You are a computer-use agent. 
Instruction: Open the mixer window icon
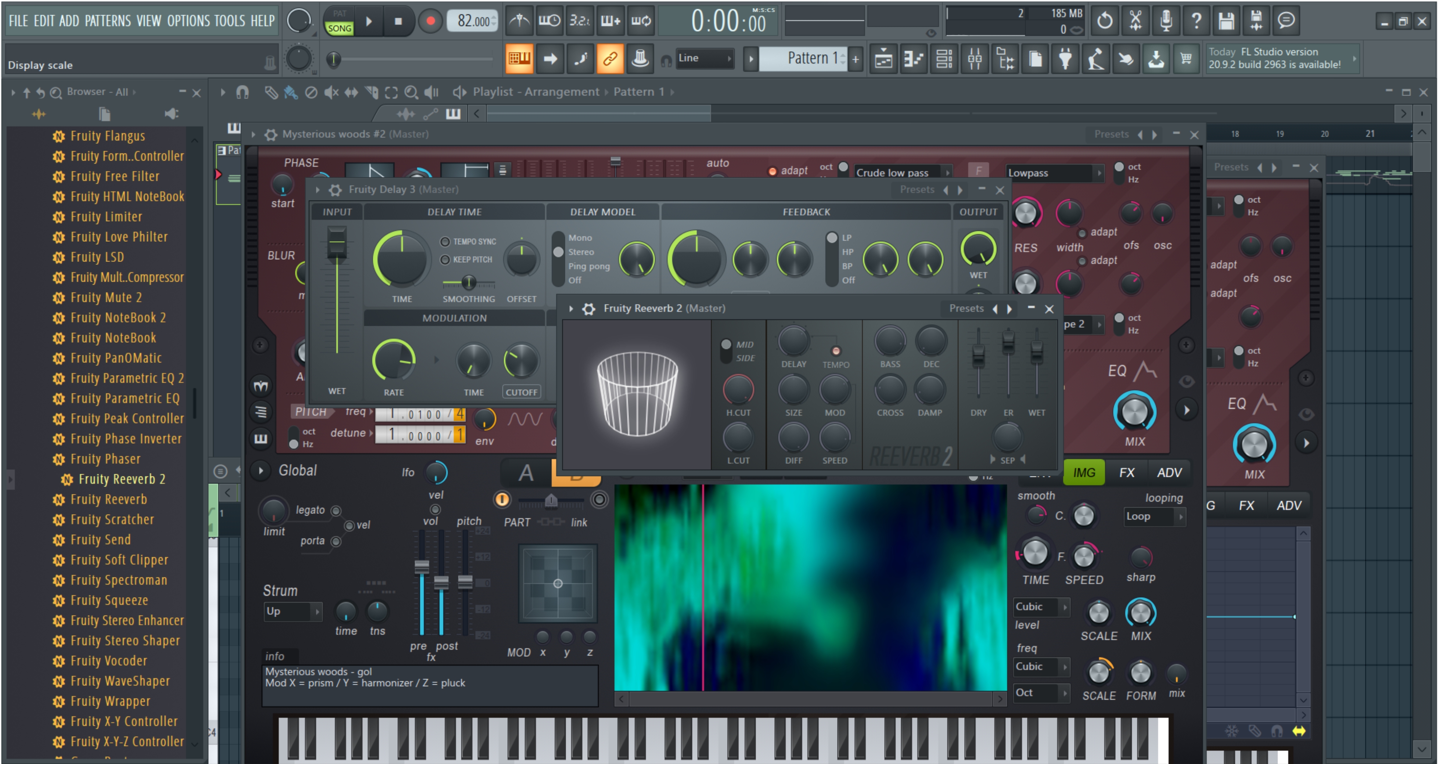974,59
